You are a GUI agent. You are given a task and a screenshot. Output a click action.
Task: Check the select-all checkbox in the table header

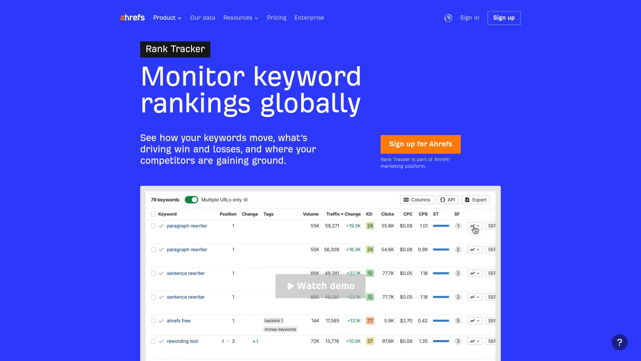pyautogui.click(x=154, y=214)
